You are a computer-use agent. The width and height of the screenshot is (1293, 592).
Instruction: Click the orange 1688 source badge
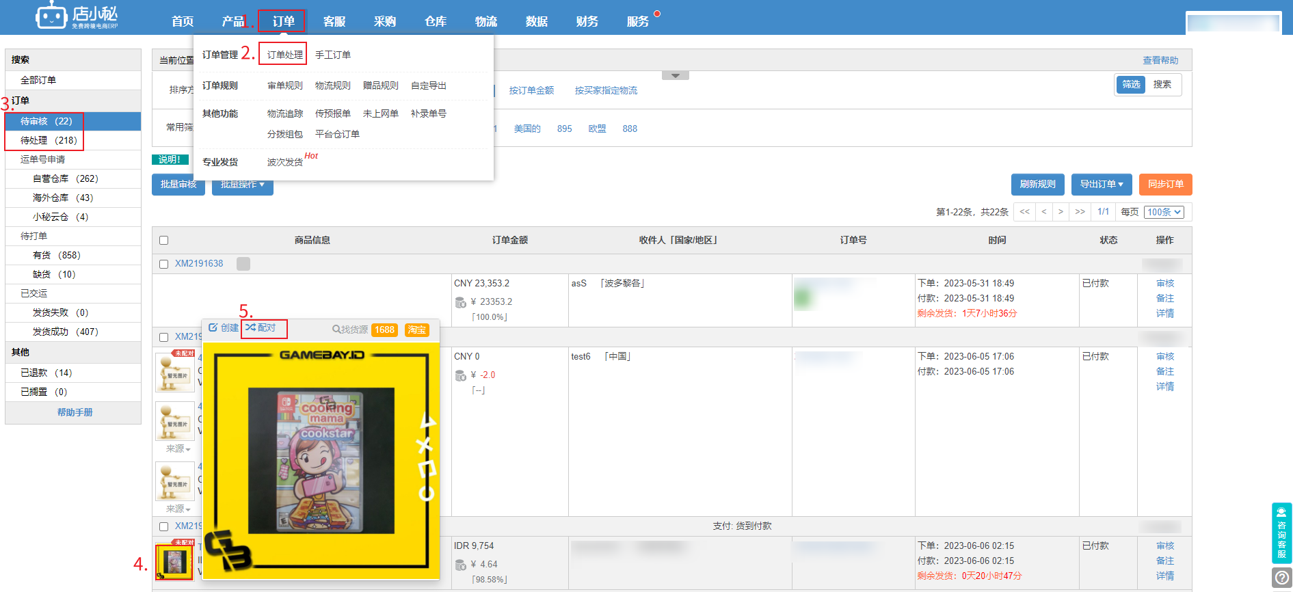coord(384,329)
